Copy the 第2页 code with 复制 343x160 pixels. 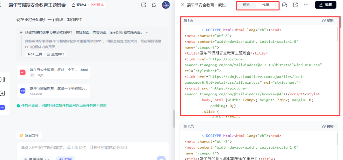(328, 126)
